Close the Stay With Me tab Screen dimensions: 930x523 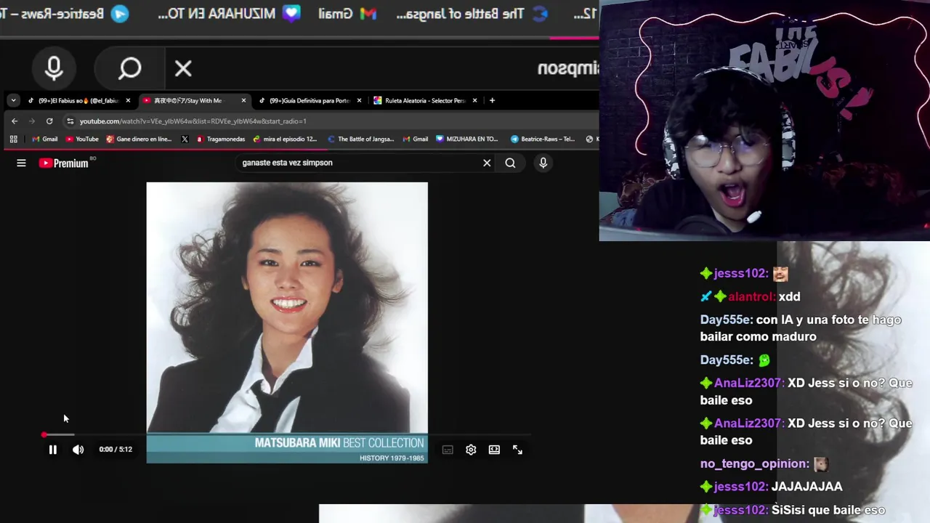(x=243, y=101)
